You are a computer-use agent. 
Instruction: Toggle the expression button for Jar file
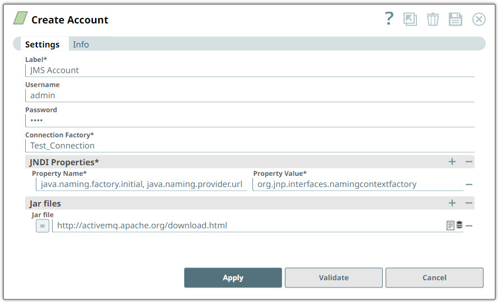point(43,226)
